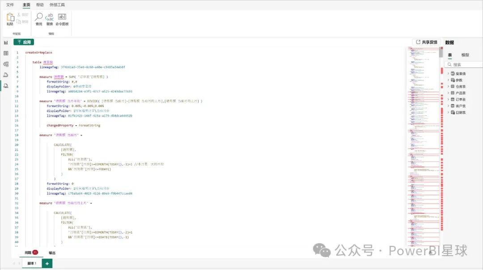
Task: Select 仓库表 in data tree
Action: point(461,87)
